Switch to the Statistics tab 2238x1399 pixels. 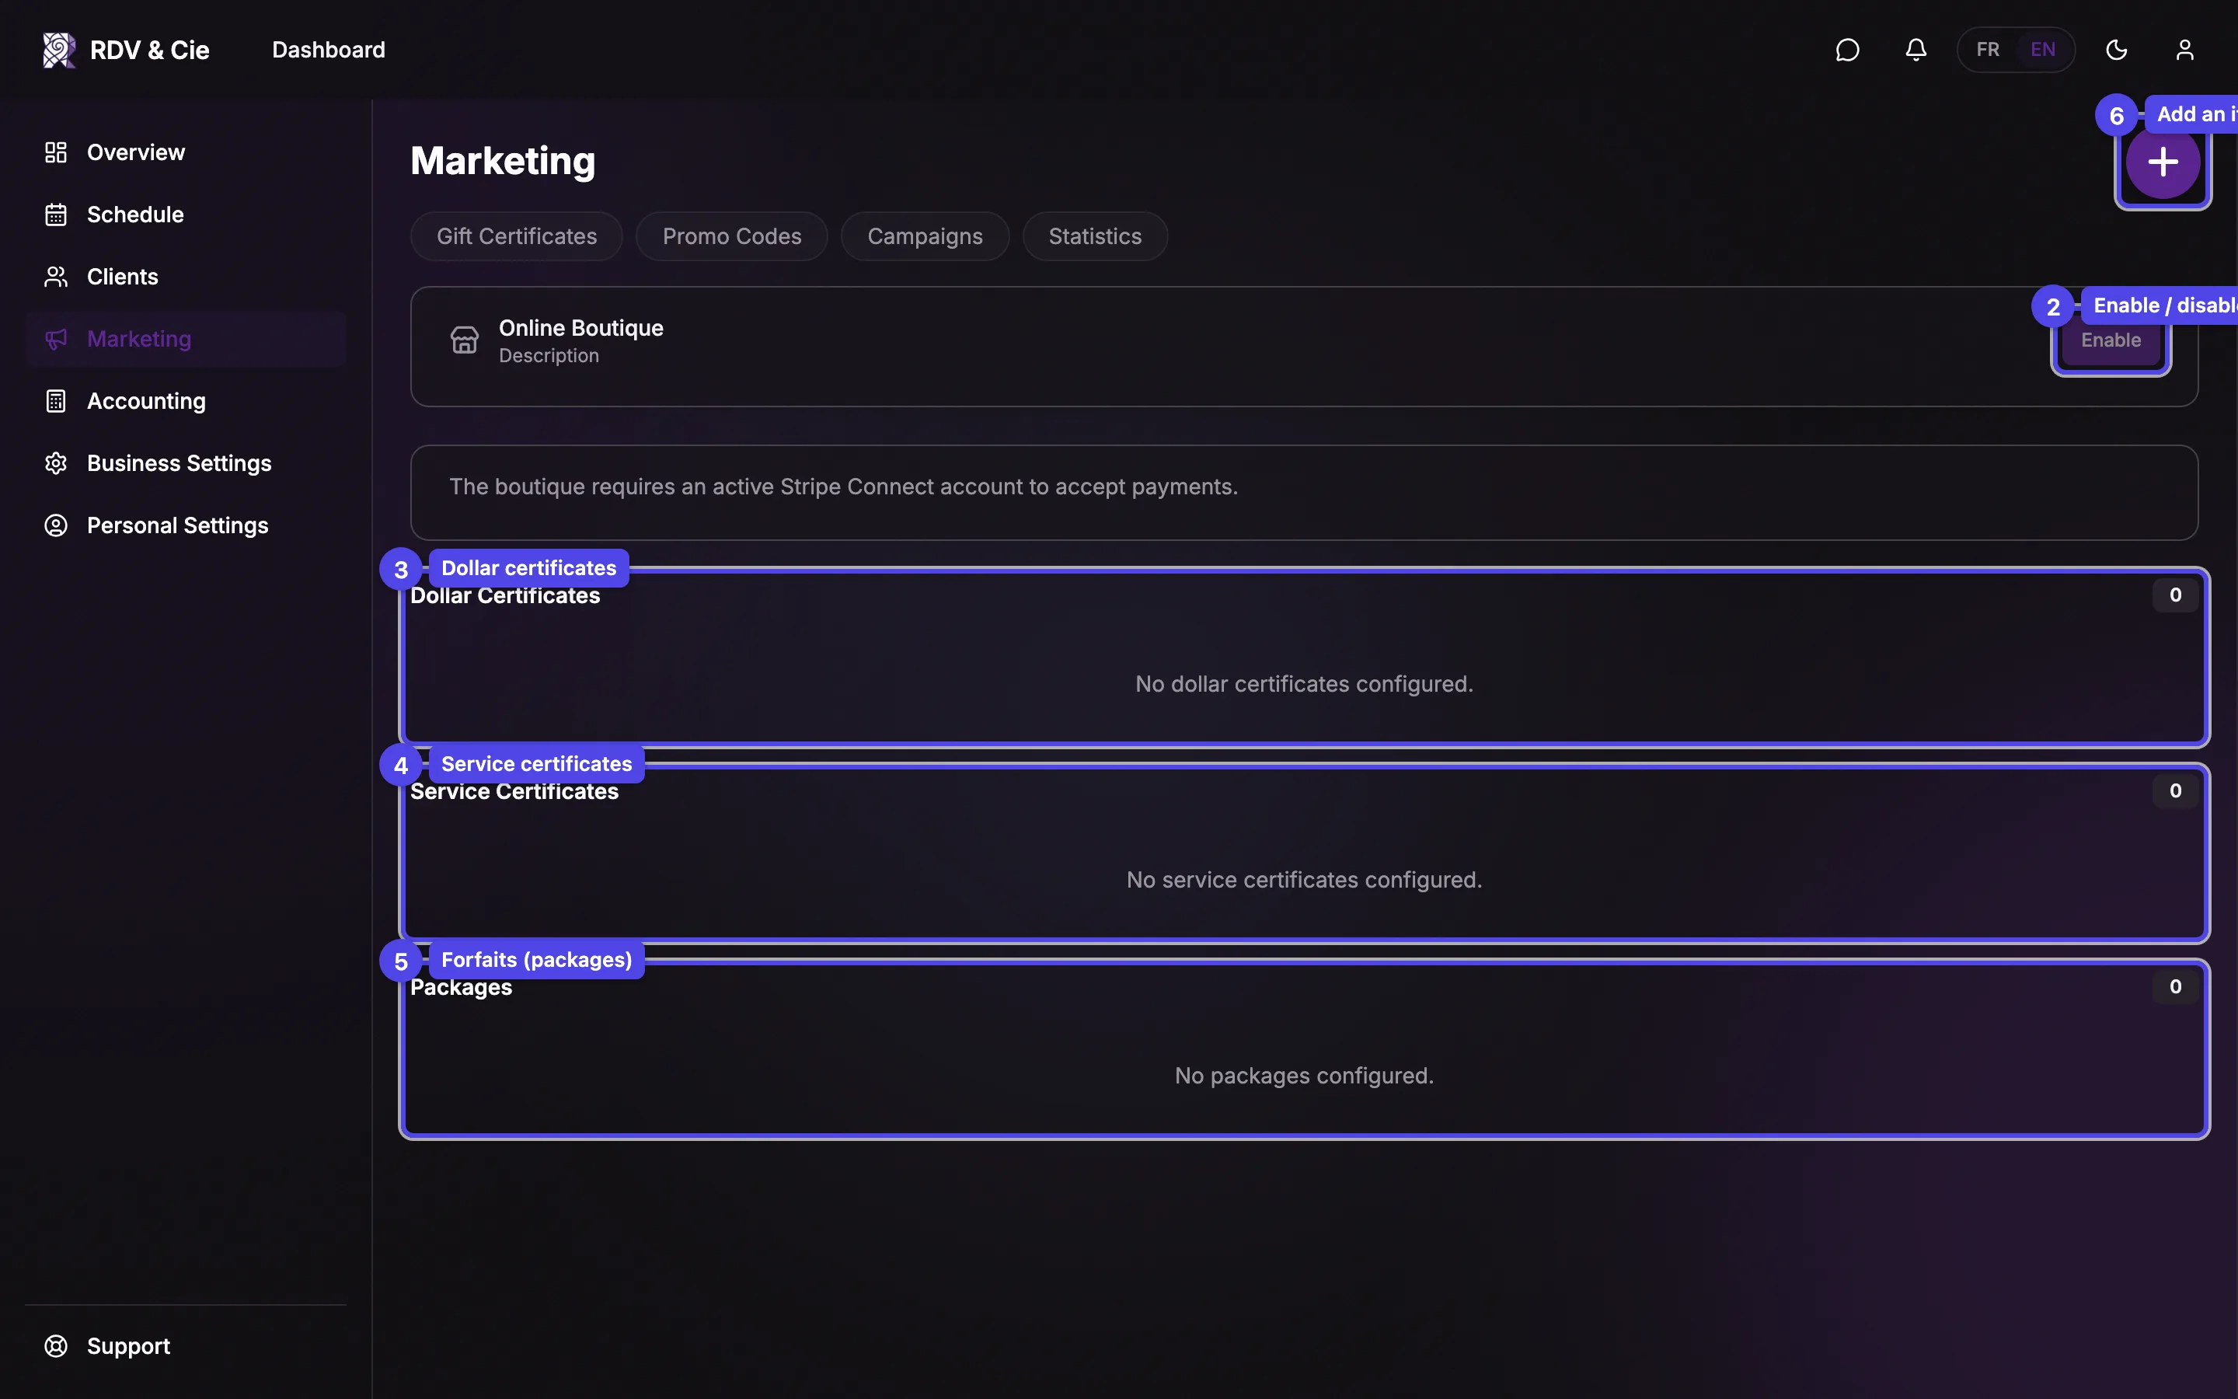pyautogui.click(x=1095, y=237)
